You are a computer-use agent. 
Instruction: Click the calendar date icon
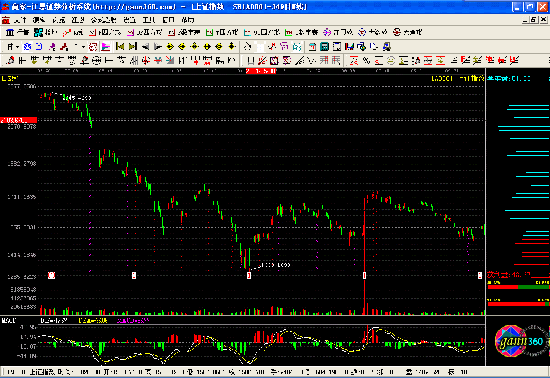(312, 47)
